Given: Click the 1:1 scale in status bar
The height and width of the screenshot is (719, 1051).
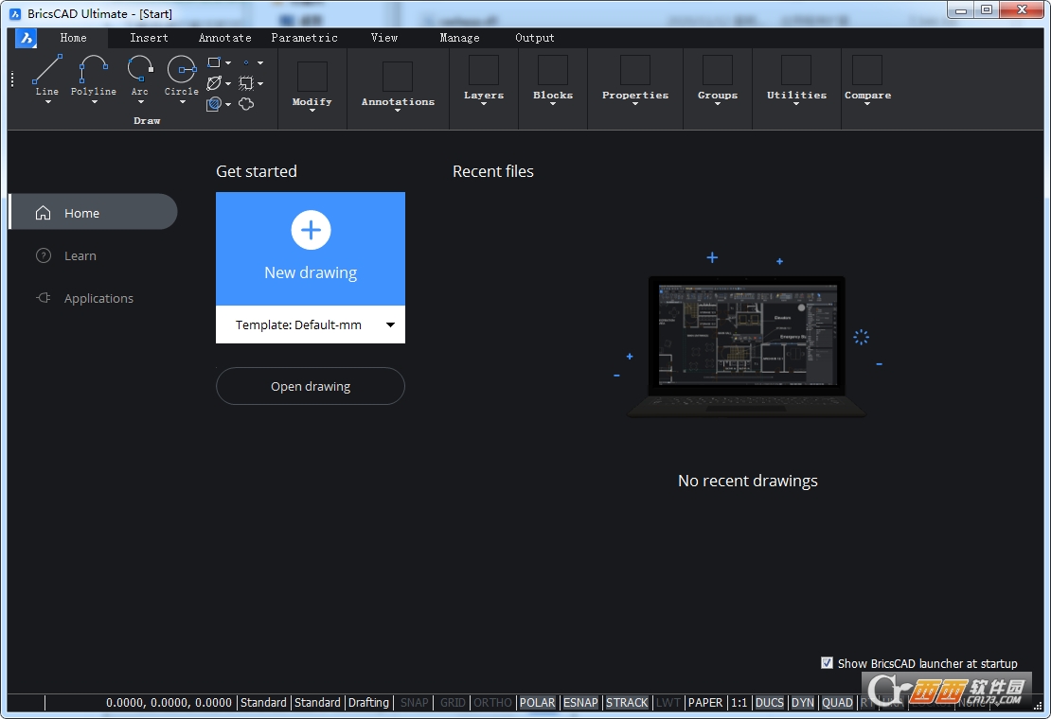Looking at the screenshot, I should click(739, 702).
